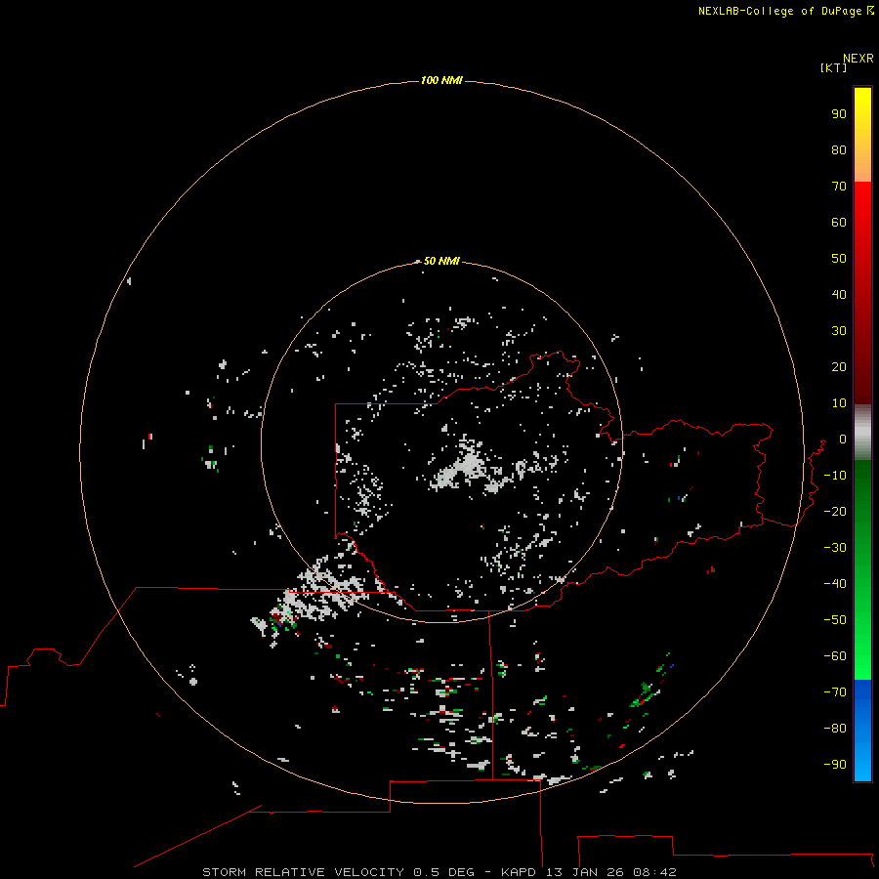Click the -20 value on velocity scale
The height and width of the screenshot is (879, 879).
coord(835,511)
